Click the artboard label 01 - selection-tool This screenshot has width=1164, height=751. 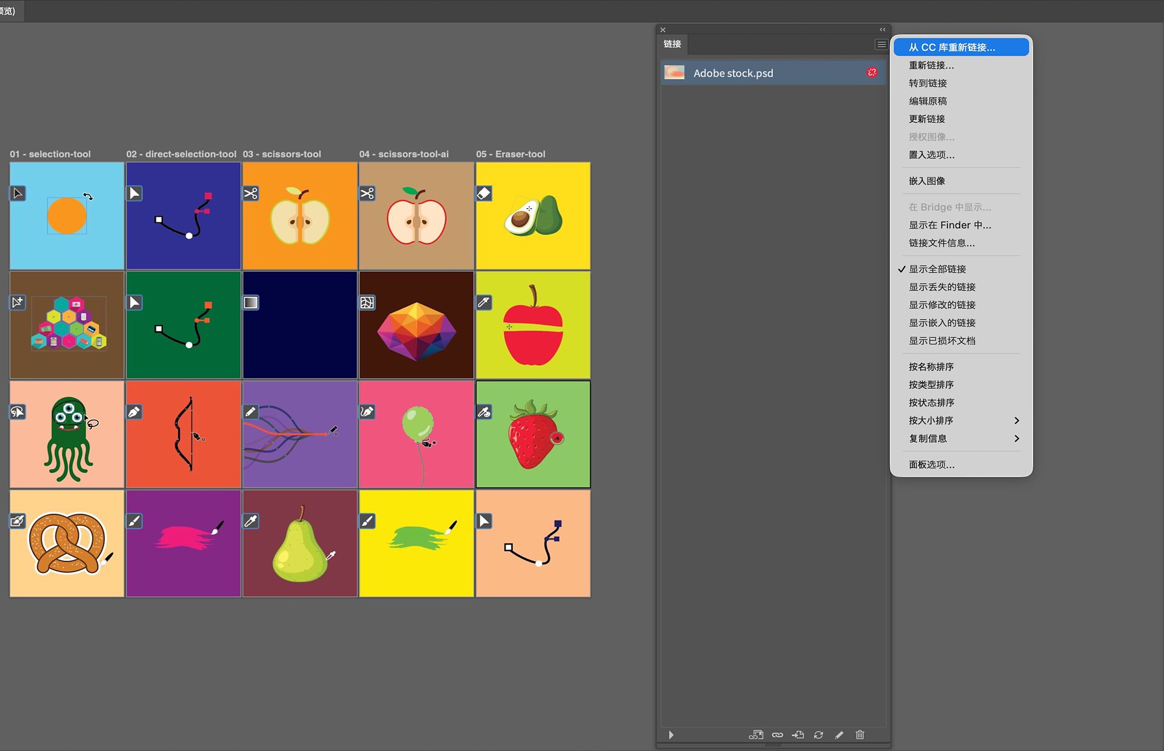[x=50, y=154]
